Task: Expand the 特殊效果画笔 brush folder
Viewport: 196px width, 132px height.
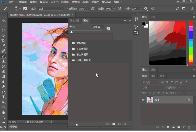Action: pyautogui.click(x=70, y=60)
